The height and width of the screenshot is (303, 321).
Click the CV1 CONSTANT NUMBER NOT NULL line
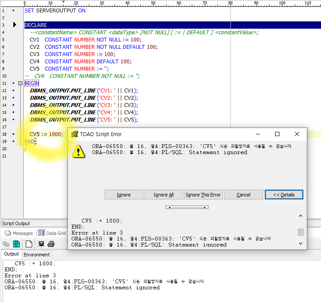[85, 40]
